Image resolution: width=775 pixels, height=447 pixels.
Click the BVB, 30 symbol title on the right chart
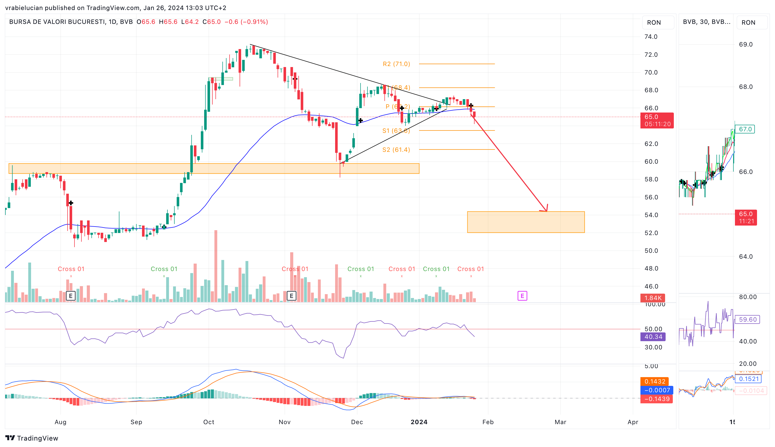coord(707,22)
